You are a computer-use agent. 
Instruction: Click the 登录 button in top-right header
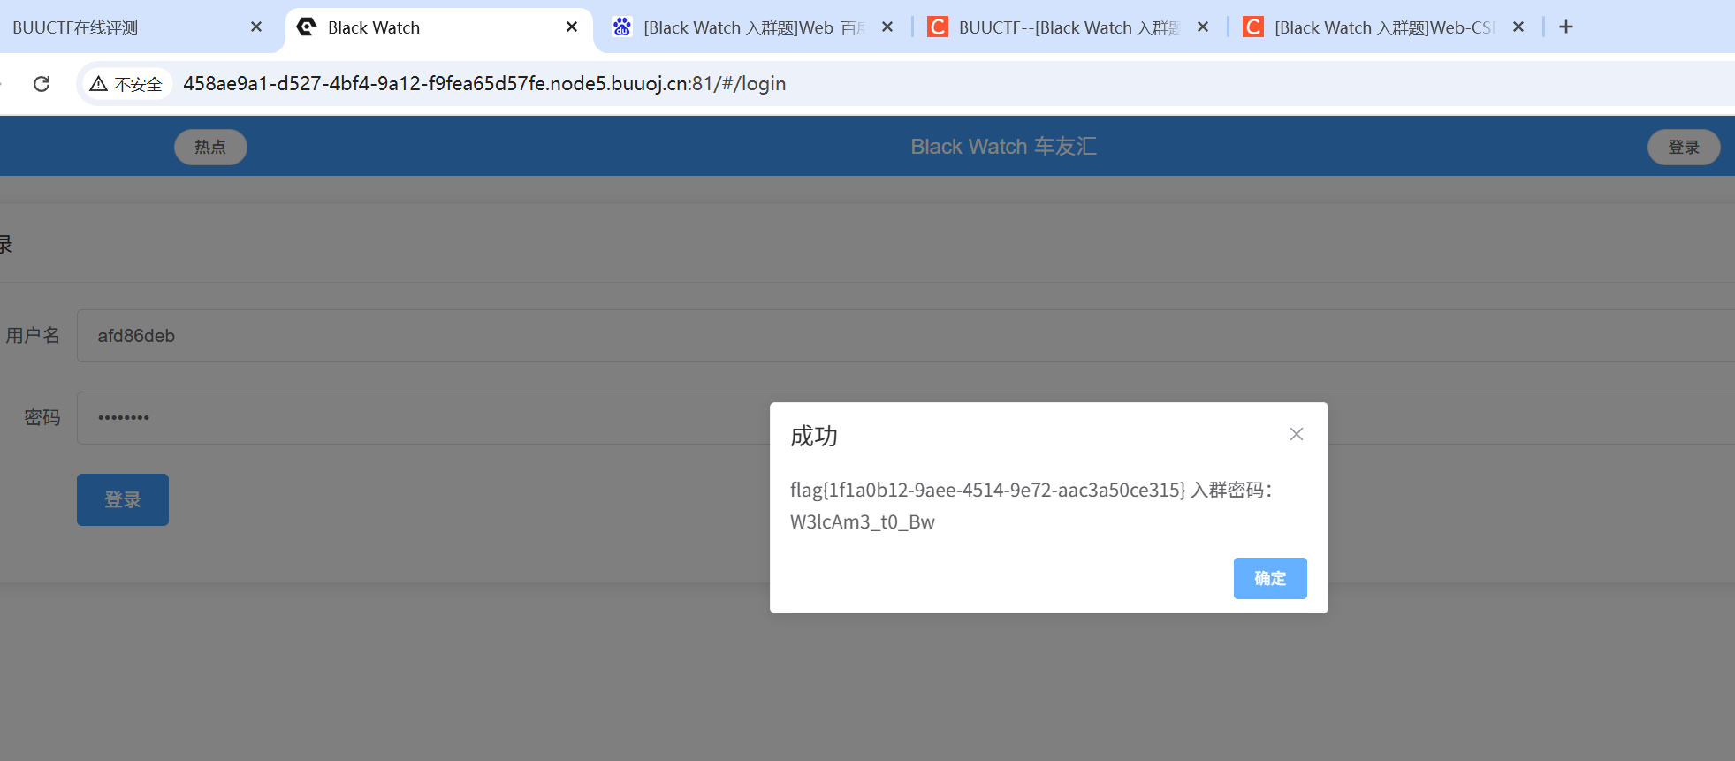coord(1683,147)
